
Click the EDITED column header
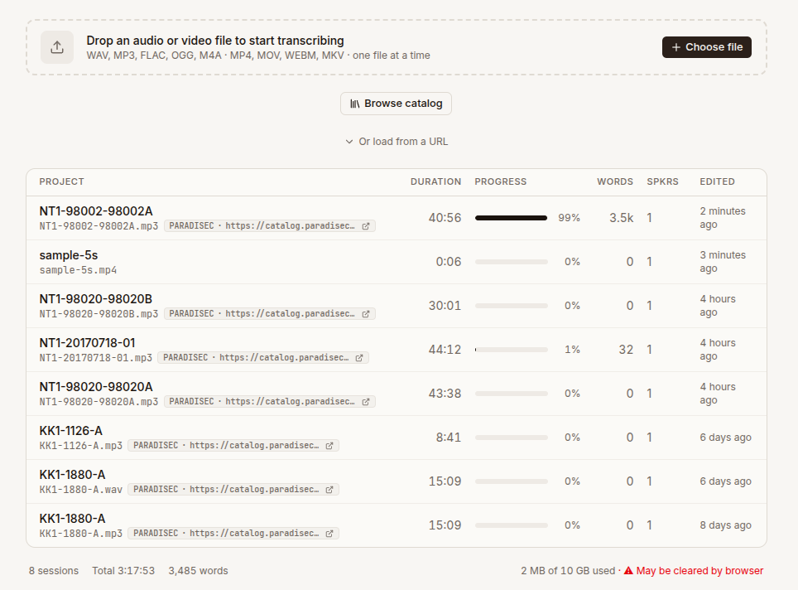(x=717, y=182)
